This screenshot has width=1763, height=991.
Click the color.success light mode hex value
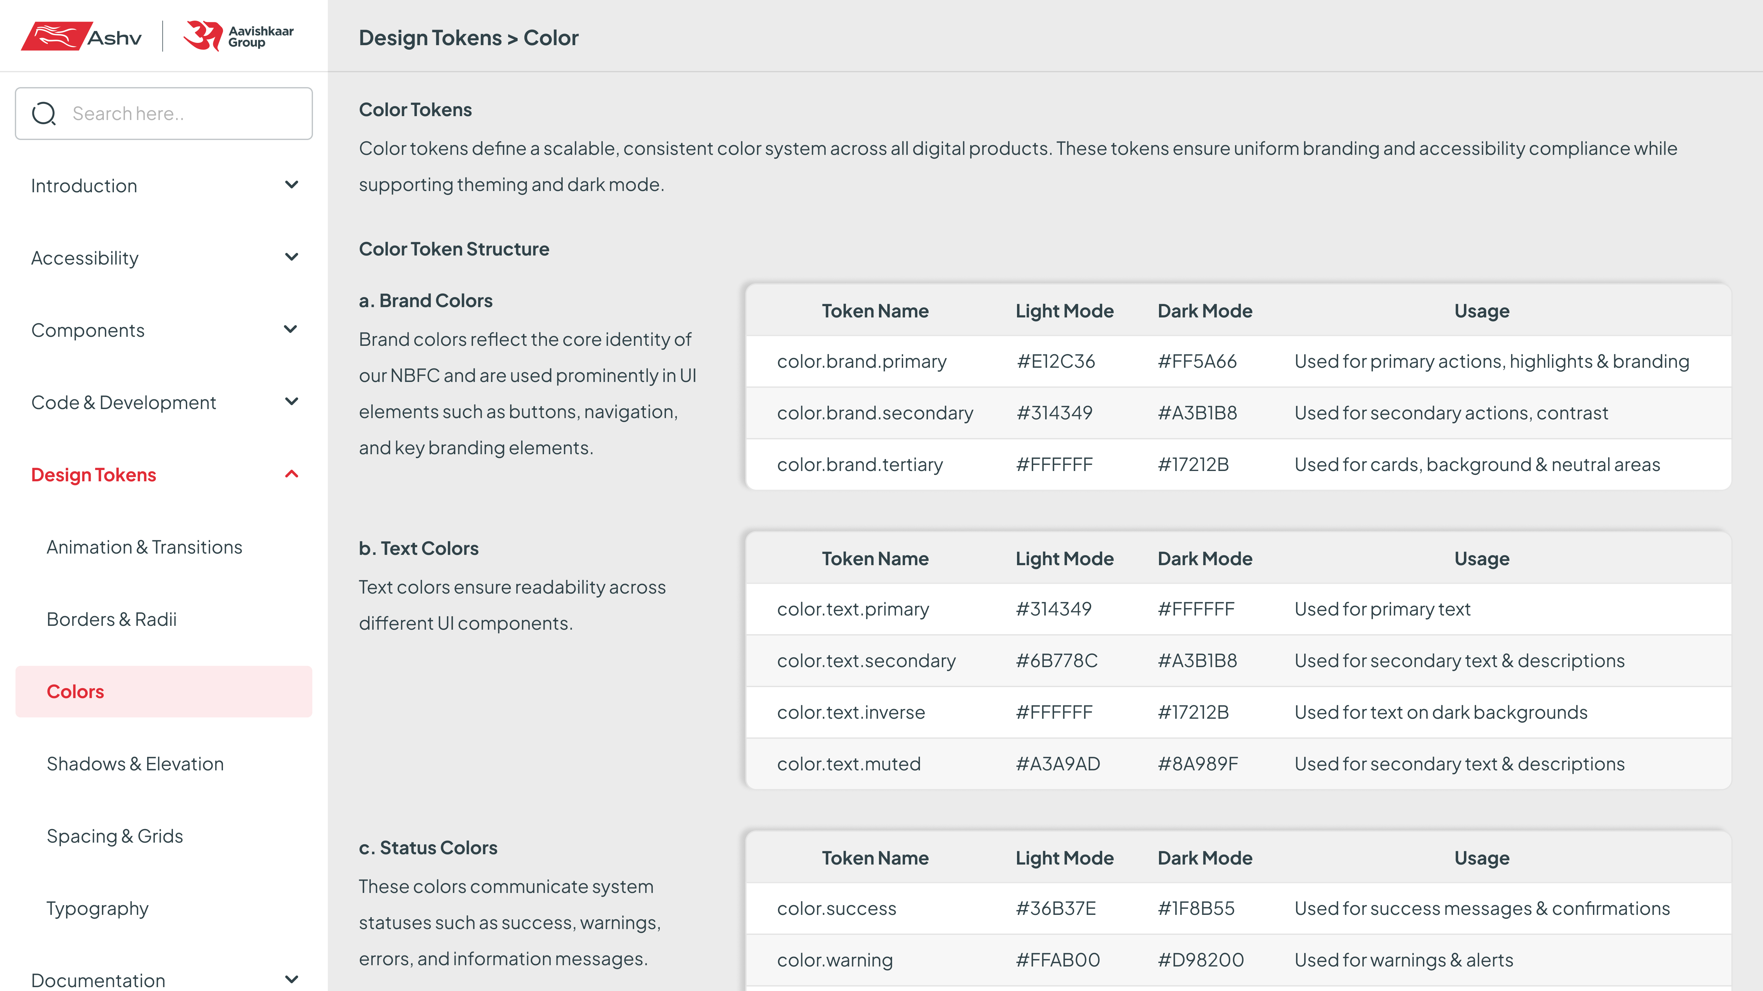coord(1056,908)
